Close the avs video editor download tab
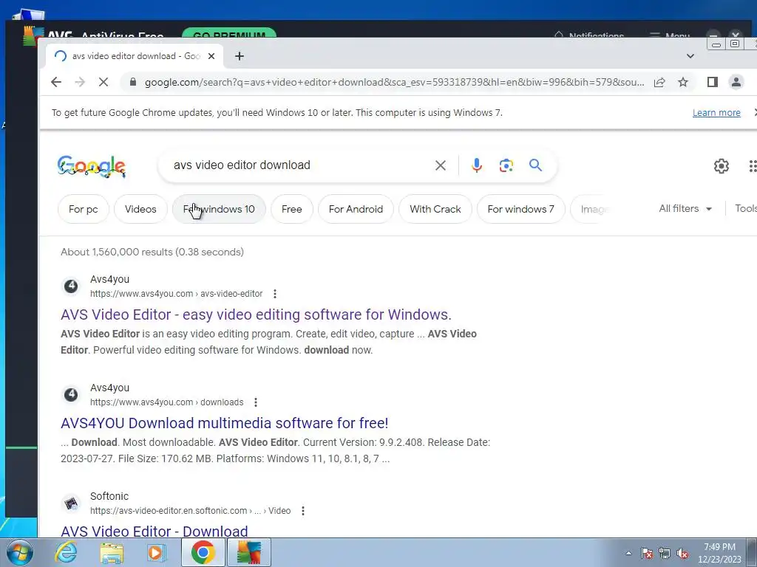The height and width of the screenshot is (567, 757). (211, 56)
